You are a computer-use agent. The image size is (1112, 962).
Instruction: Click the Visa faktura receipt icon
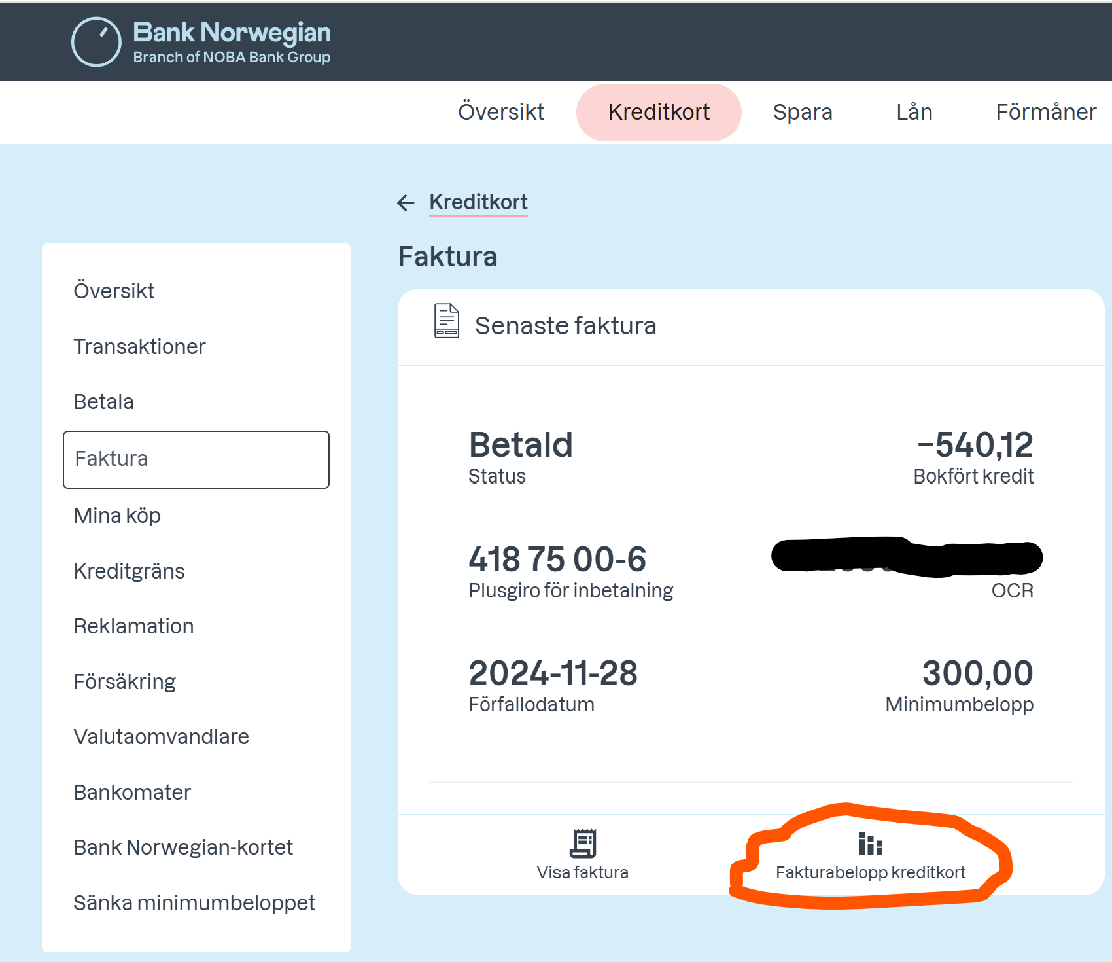[582, 843]
